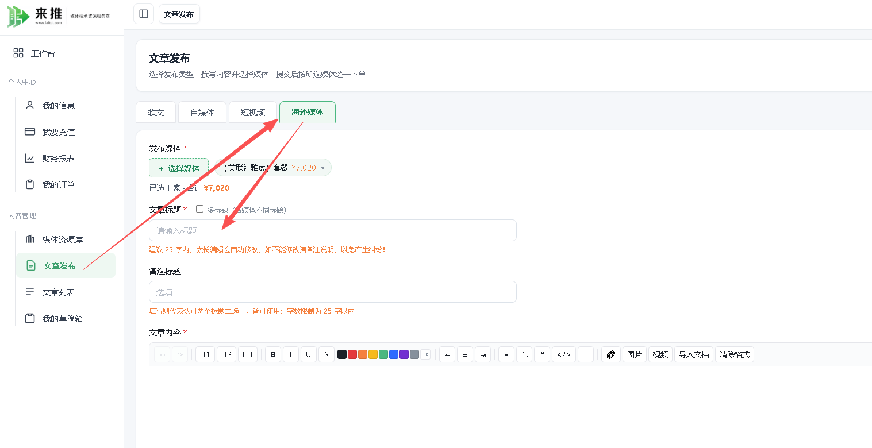Viewport: 872px width, 448px height.
Task: Click the redo icon in editor toolbar
Action: tap(180, 354)
